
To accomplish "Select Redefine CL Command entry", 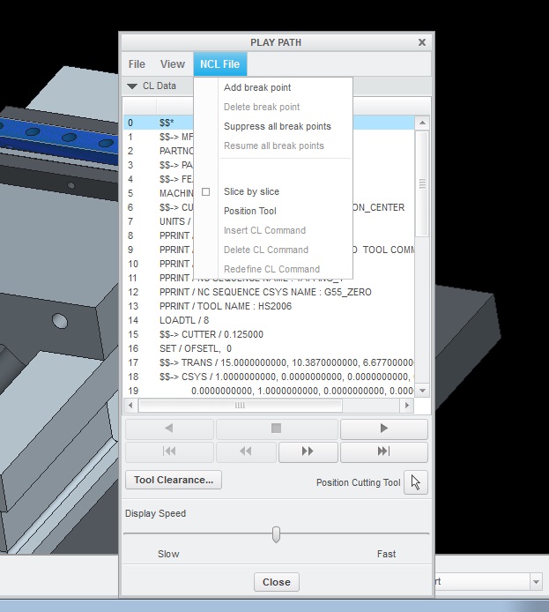I will (271, 269).
